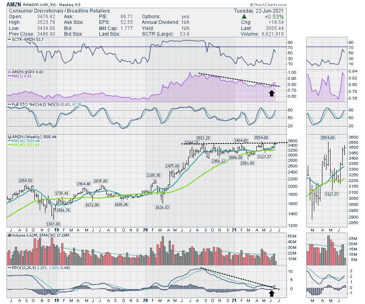Click the 1626.03 low price label
The image size is (365, 304).
click(x=162, y=207)
